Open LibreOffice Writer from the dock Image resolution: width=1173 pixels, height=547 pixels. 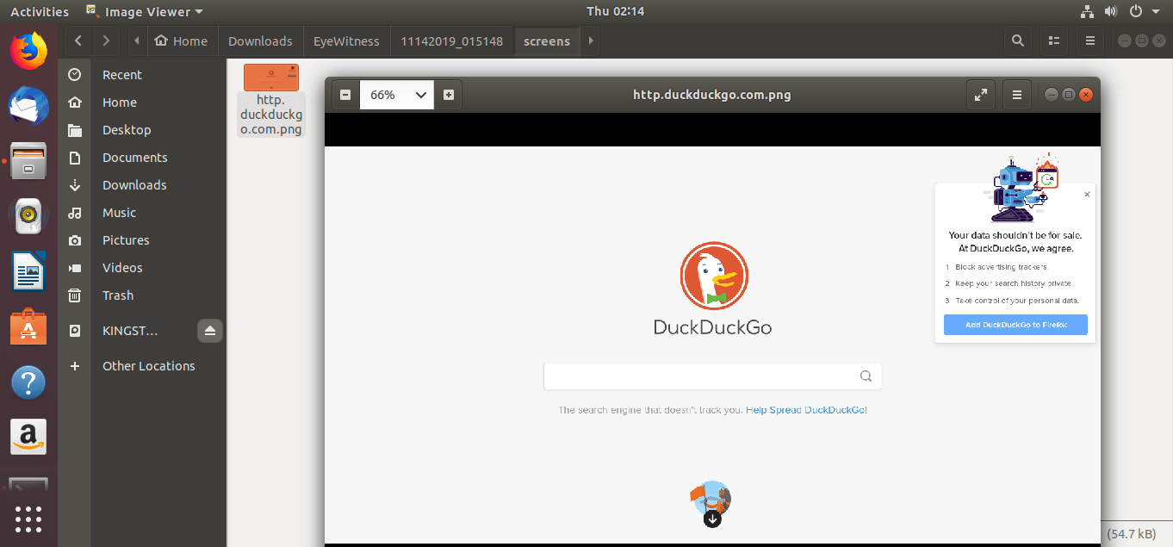28,272
